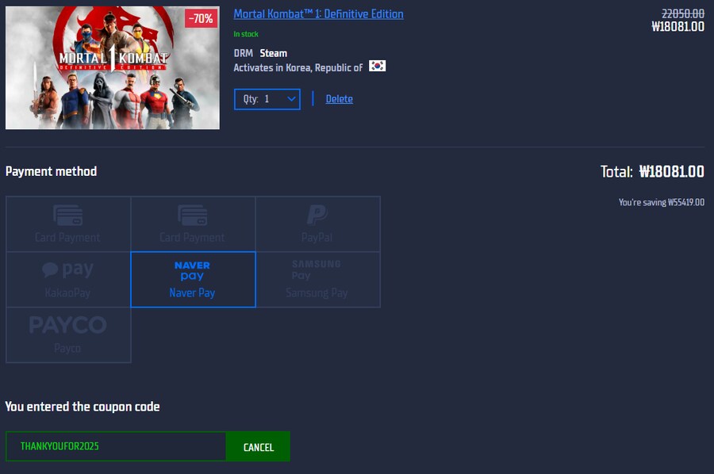Click the THANKYOUFOR2025 coupon input field

click(115, 446)
